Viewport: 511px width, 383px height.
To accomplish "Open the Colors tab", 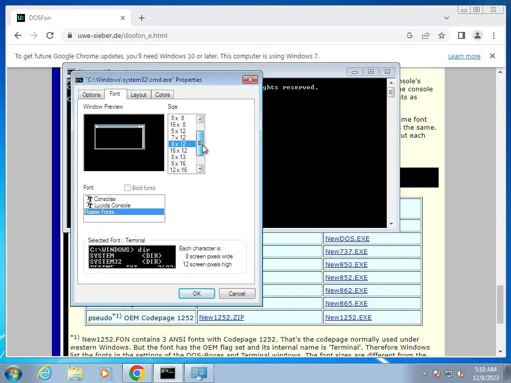I will [162, 95].
